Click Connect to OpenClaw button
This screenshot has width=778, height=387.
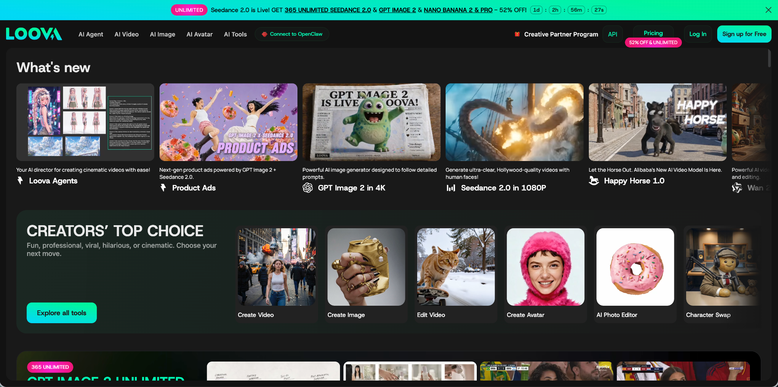(x=292, y=34)
